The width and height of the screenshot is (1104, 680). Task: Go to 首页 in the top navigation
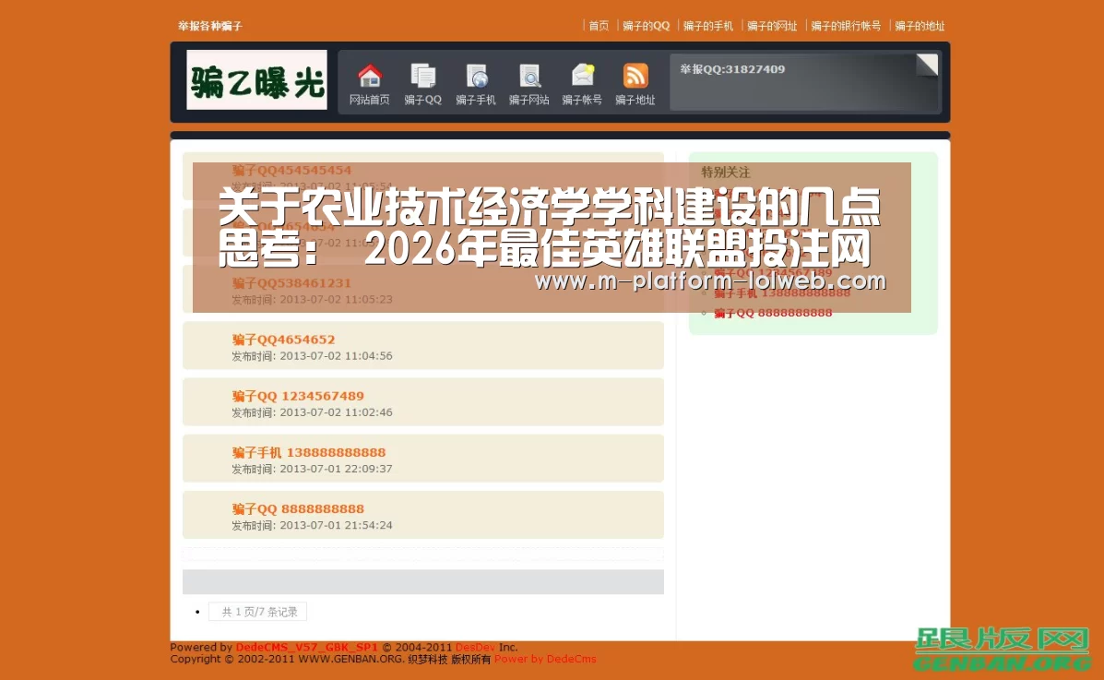coord(599,26)
